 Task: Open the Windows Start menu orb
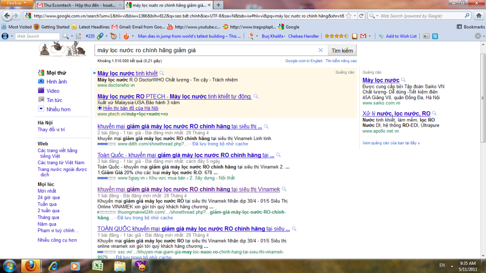tap(10, 266)
